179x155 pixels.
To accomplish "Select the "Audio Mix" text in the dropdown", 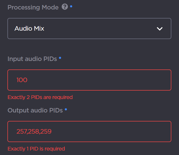I will click(29, 29).
